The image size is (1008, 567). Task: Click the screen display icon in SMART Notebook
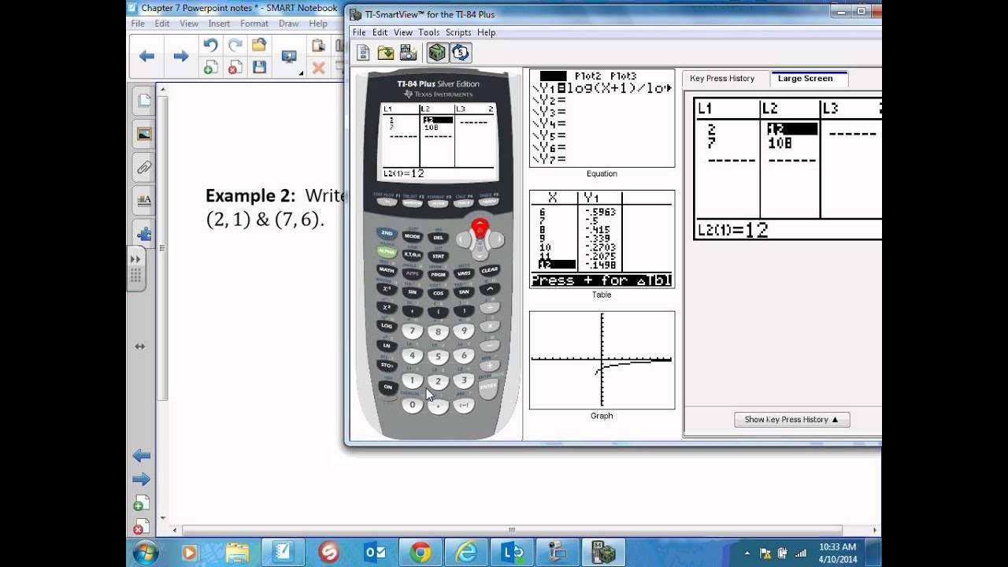tap(288, 56)
